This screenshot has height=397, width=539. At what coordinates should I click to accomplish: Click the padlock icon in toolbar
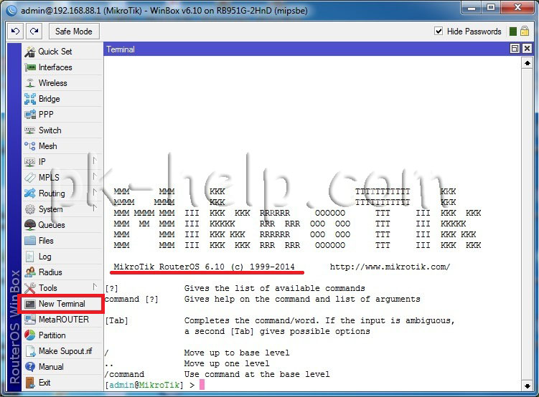pos(525,32)
